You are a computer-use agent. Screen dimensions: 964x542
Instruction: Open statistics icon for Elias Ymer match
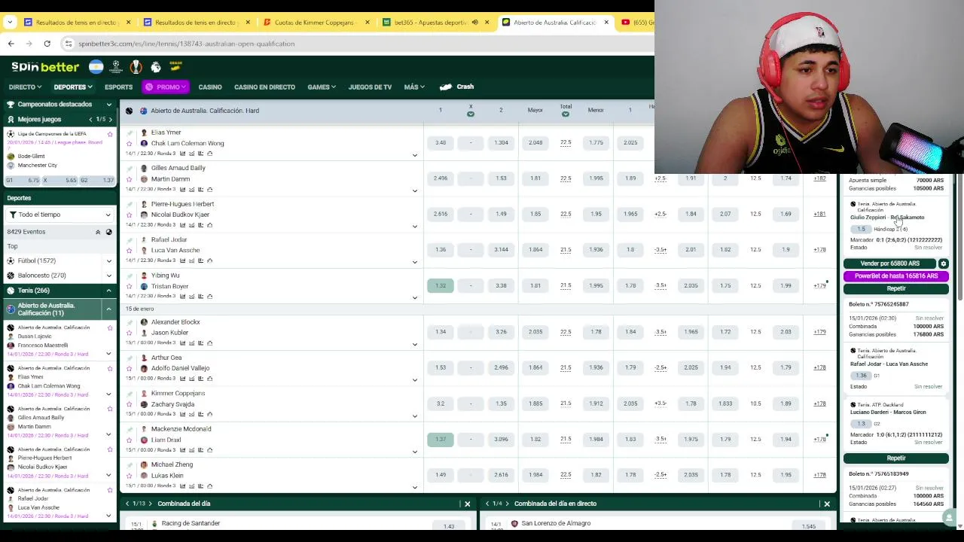[182, 154]
